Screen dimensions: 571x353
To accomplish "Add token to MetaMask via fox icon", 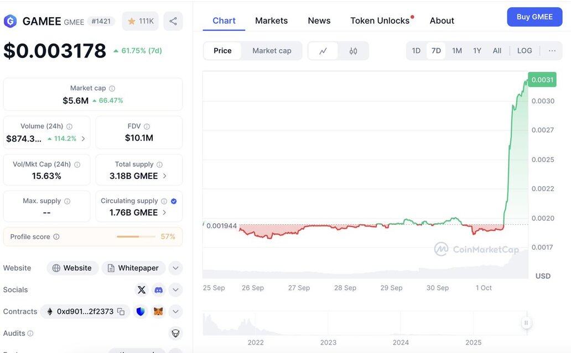I will click(x=158, y=312).
